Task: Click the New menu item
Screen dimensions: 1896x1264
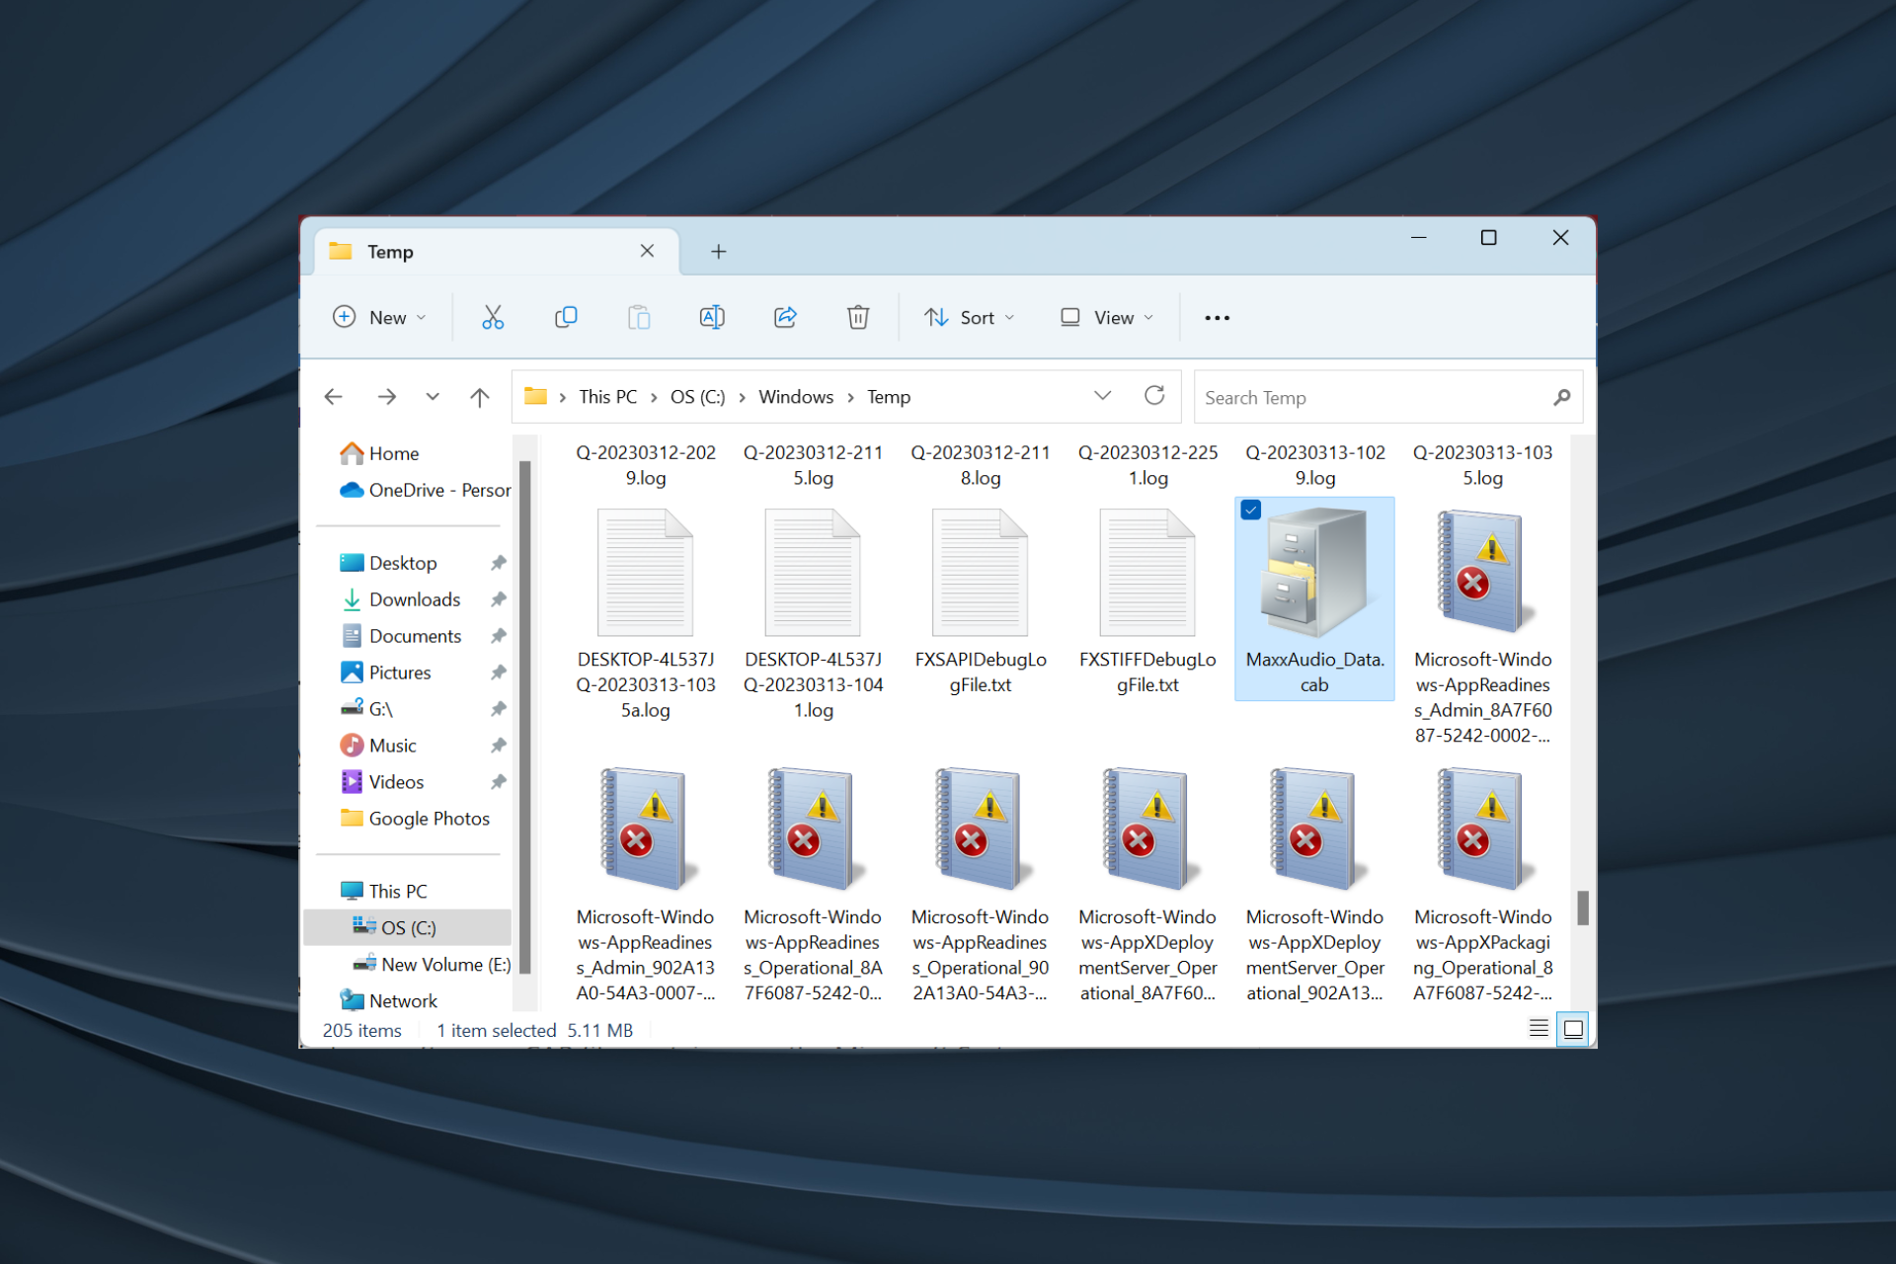Action: 381,316
